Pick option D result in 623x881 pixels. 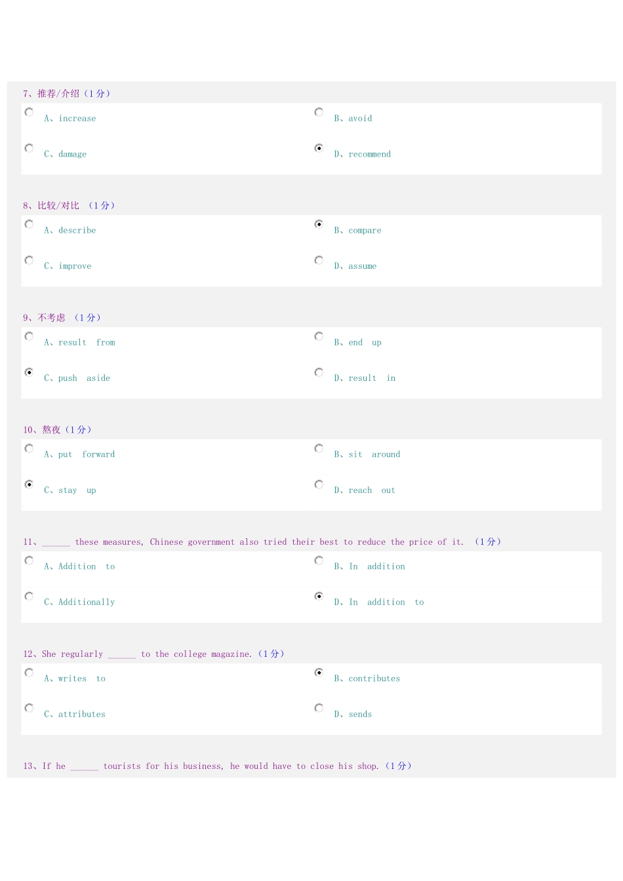(x=319, y=372)
